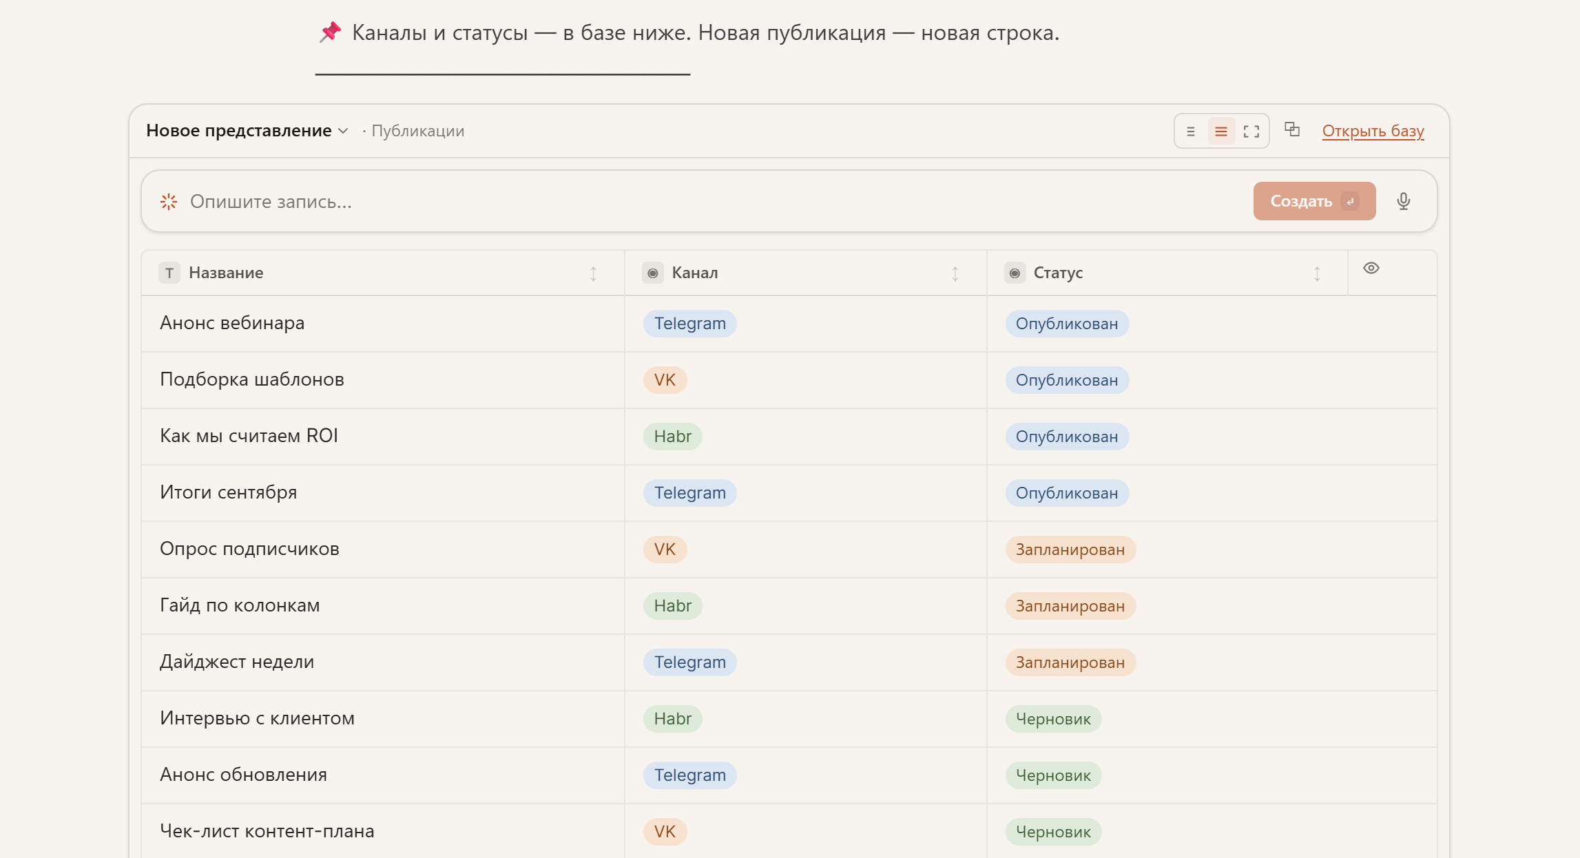1580x858 pixels.
Task: Open the Как мы считаем ROI record
Action: pos(249,436)
